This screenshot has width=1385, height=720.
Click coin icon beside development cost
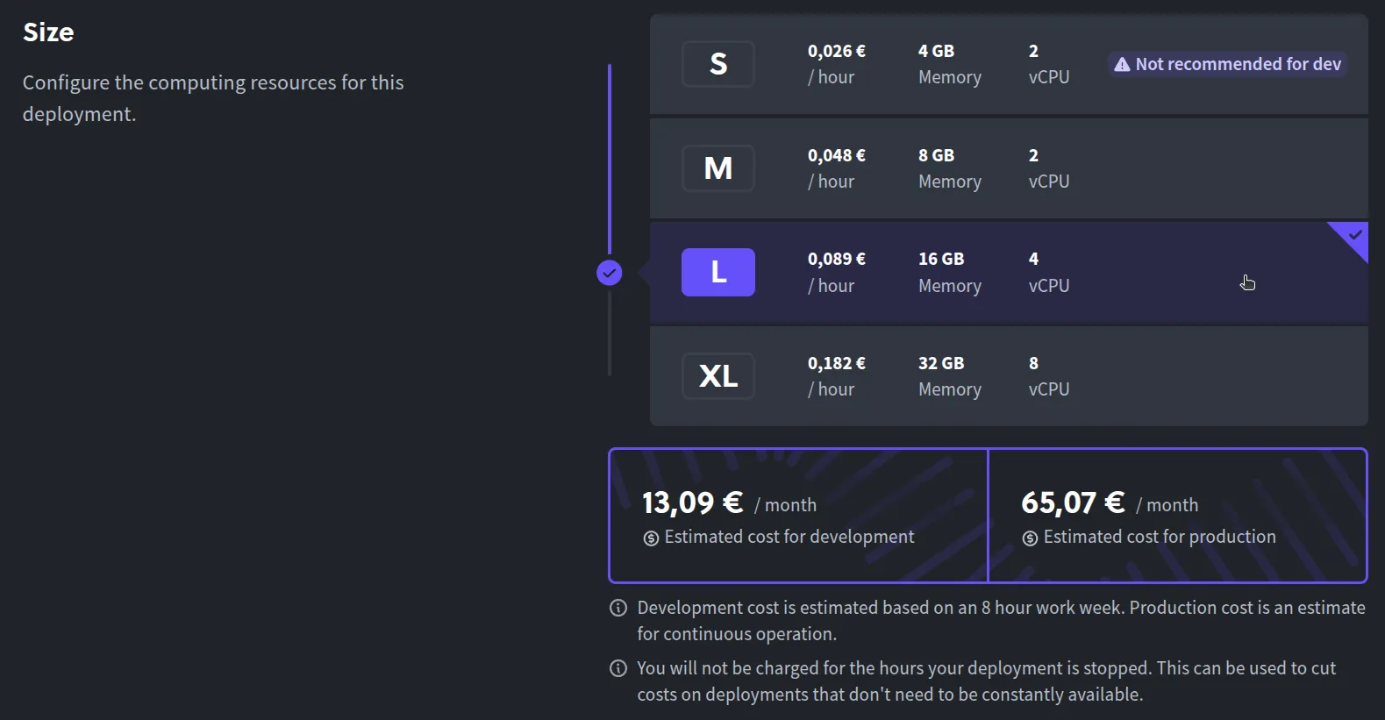651,538
